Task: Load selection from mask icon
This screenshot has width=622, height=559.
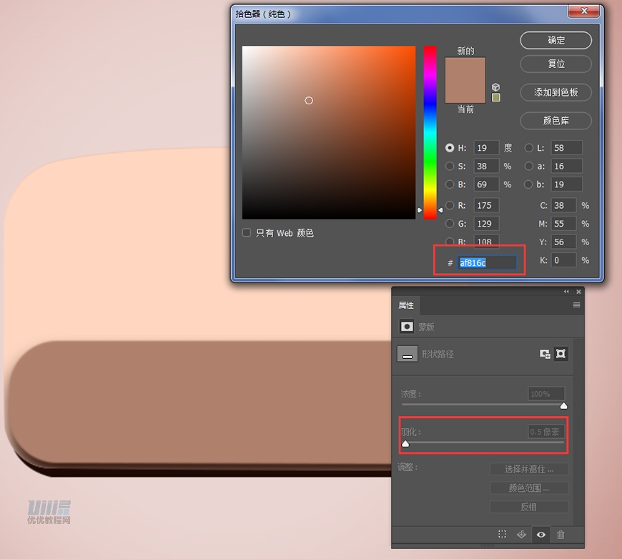Action: (503, 535)
